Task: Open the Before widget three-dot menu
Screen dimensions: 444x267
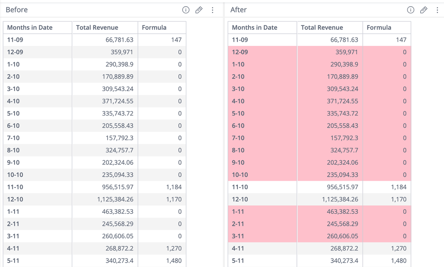Action: click(212, 10)
